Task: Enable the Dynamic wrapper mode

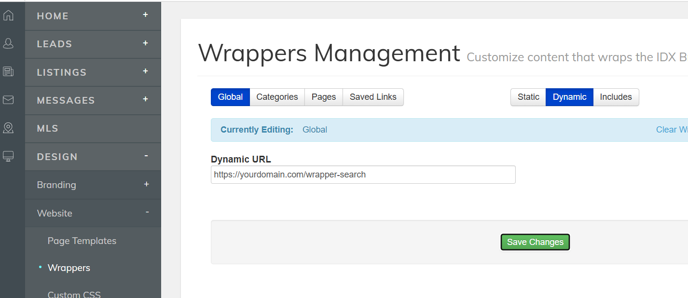Action: point(569,97)
